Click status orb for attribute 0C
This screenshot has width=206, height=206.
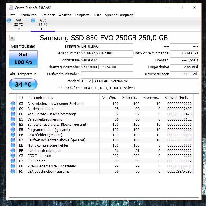click(x=13, y=114)
